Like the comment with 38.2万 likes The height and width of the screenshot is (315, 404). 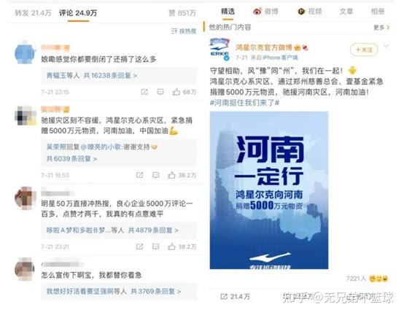[182, 246]
